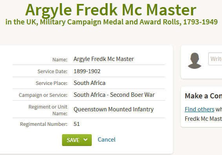Click the Argyle Fredk Mc Master page heading
222x155 pixels.
click(x=111, y=10)
